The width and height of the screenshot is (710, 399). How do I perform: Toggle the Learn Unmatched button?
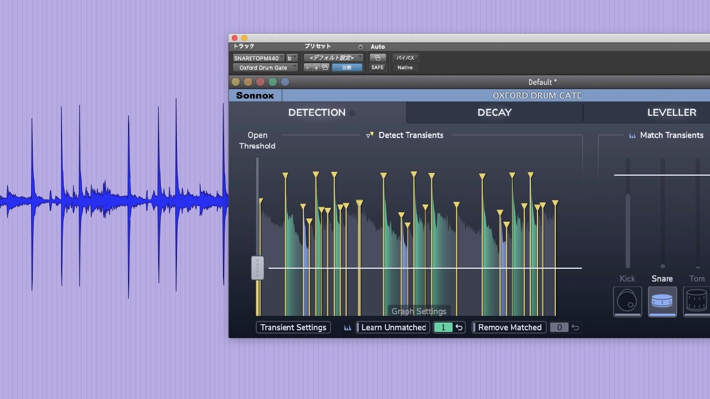[x=393, y=328]
